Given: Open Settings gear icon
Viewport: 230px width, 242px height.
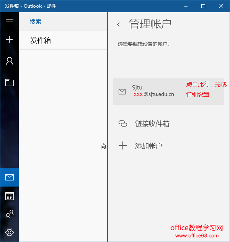Looking at the screenshot, I should pyautogui.click(x=10, y=232).
